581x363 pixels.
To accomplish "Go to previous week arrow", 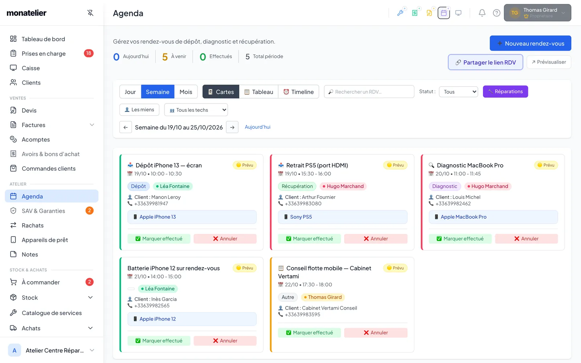I will tap(126, 127).
